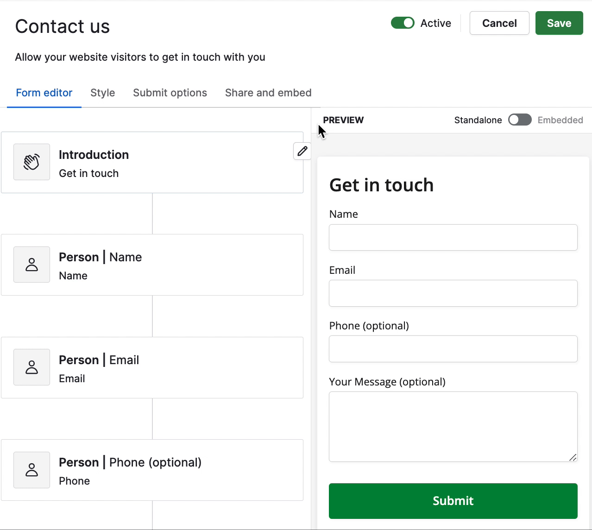The width and height of the screenshot is (592, 530).
Task: Disable the Active form toggle
Action: click(403, 23)
